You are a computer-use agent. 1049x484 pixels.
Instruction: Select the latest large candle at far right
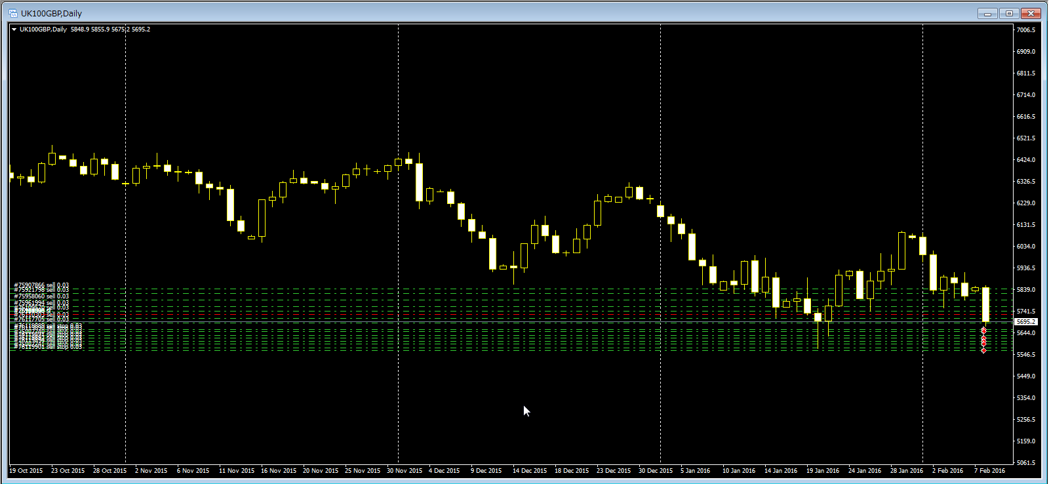pos(985,305)
